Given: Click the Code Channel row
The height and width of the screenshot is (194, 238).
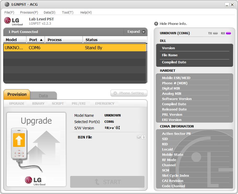Looking at the screenshot, I should pyautogui.click(x=195, y=186).
